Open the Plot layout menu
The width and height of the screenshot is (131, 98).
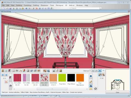59,5
